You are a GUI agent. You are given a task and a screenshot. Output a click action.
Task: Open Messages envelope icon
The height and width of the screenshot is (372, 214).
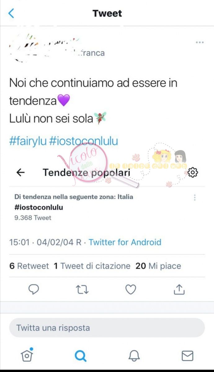187,356
